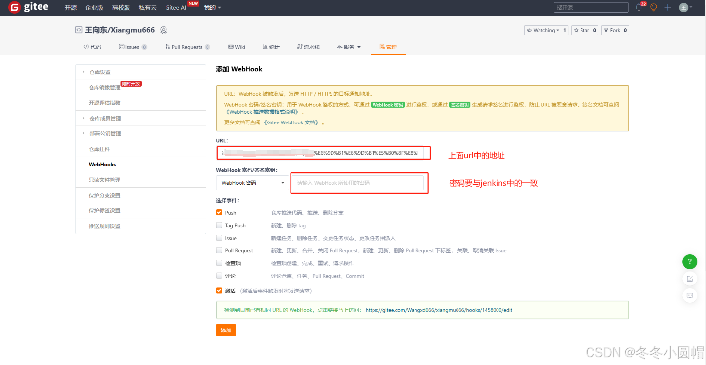Click 开源 in top navigation
This screenshot has height=365, width=706.
71,8
